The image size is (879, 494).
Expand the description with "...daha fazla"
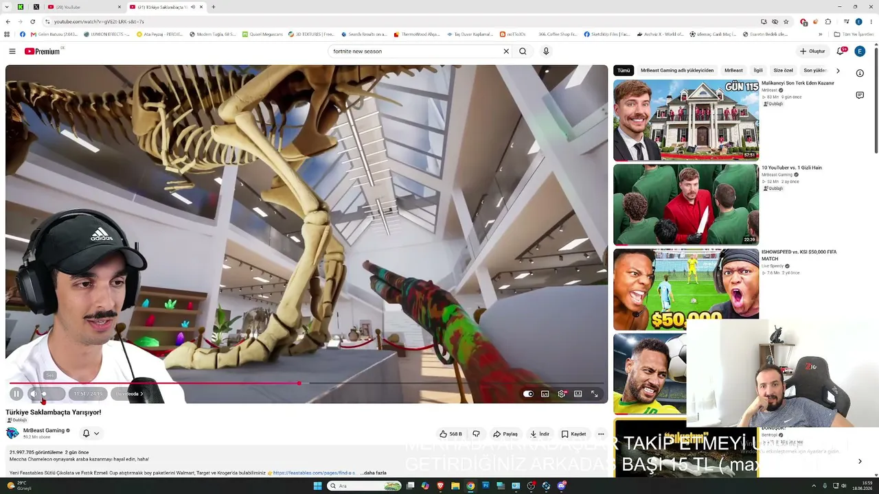pyautogui.click(x=374, y=473)
